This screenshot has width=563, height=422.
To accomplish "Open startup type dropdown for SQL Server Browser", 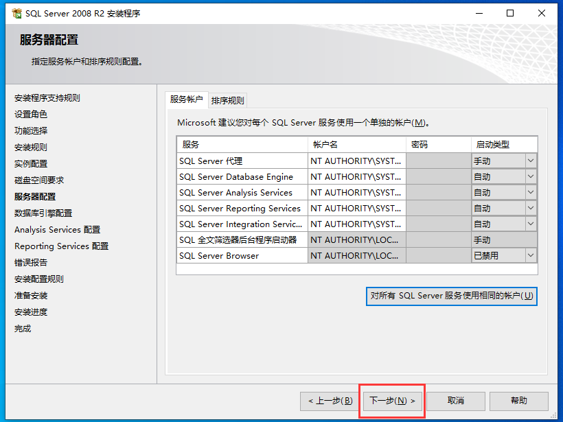I will (x=531, y=255).
